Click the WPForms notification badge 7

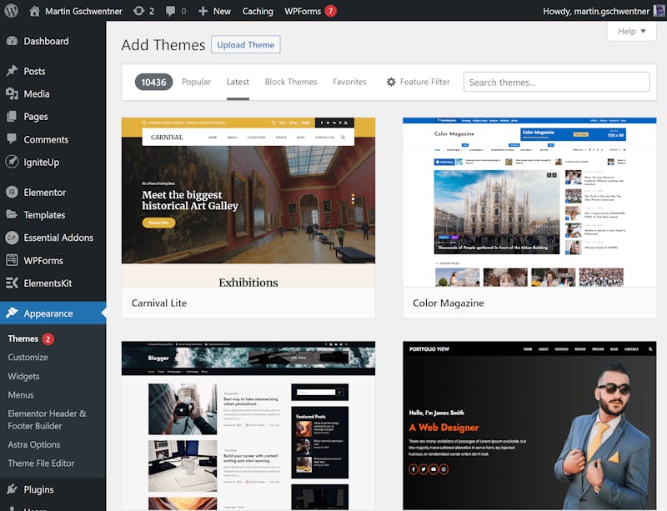pyautogui.click(x=330, y=11)
